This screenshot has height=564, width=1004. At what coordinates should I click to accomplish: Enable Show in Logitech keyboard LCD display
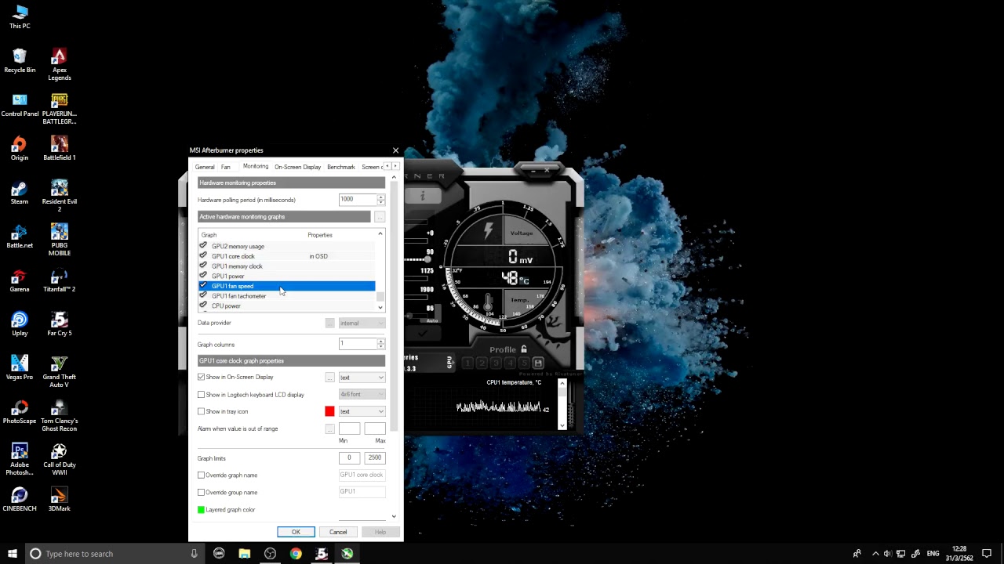pos(202,395)
